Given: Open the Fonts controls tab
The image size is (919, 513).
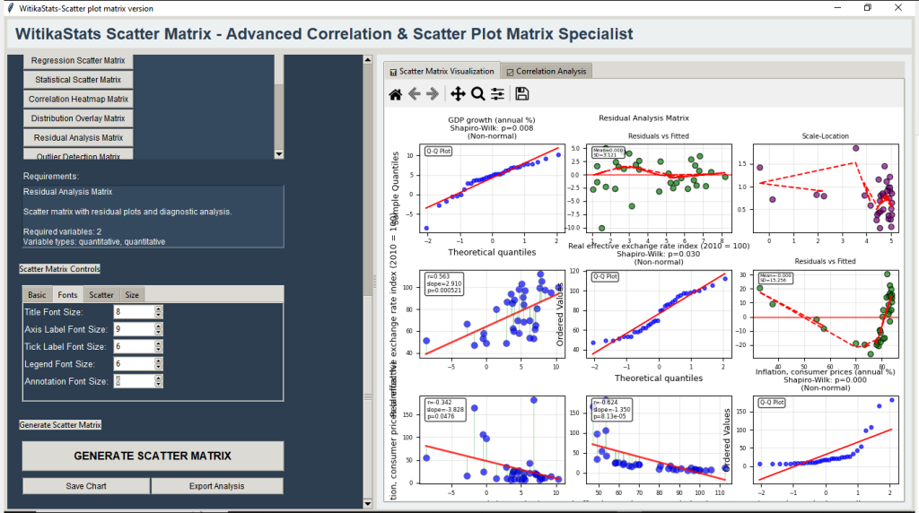Looking at the screenshot, I should (x=67, y=294).
